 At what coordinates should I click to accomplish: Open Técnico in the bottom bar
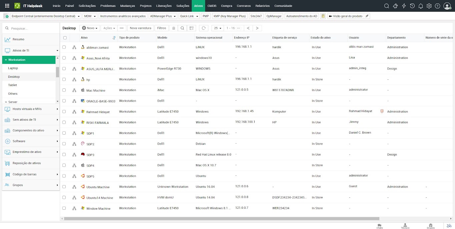click(405, 226)
